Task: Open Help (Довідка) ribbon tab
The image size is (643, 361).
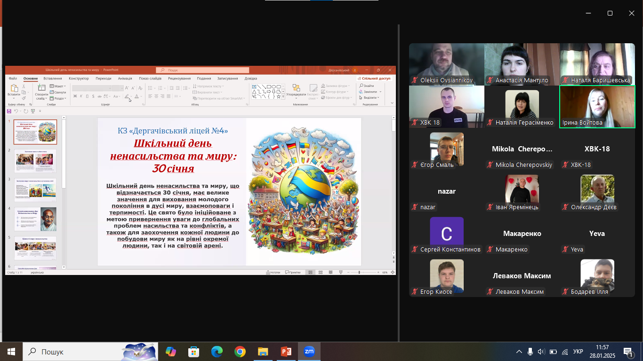Action: [251, 78]
